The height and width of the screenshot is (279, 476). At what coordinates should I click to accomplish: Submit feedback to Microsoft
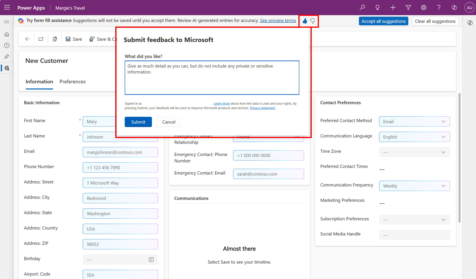pyautogui.click(x=138, y=122)
